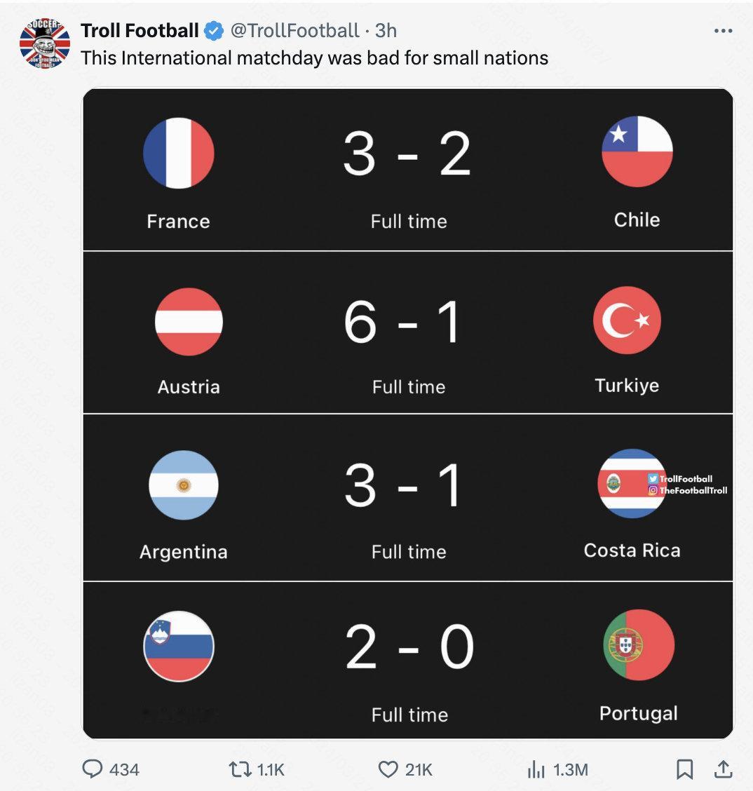Click the France flag in image

pyautogui.click(x=179, y=153)
